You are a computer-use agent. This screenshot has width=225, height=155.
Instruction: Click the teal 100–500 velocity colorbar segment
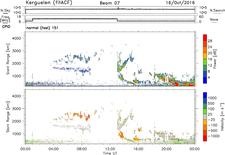[x=205, y=106]
